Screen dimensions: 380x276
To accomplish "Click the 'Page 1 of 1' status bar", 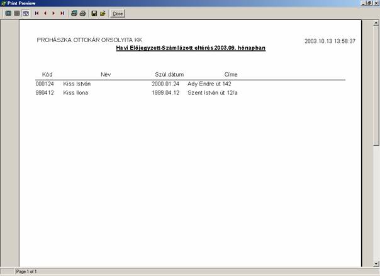I will (27, 272).
